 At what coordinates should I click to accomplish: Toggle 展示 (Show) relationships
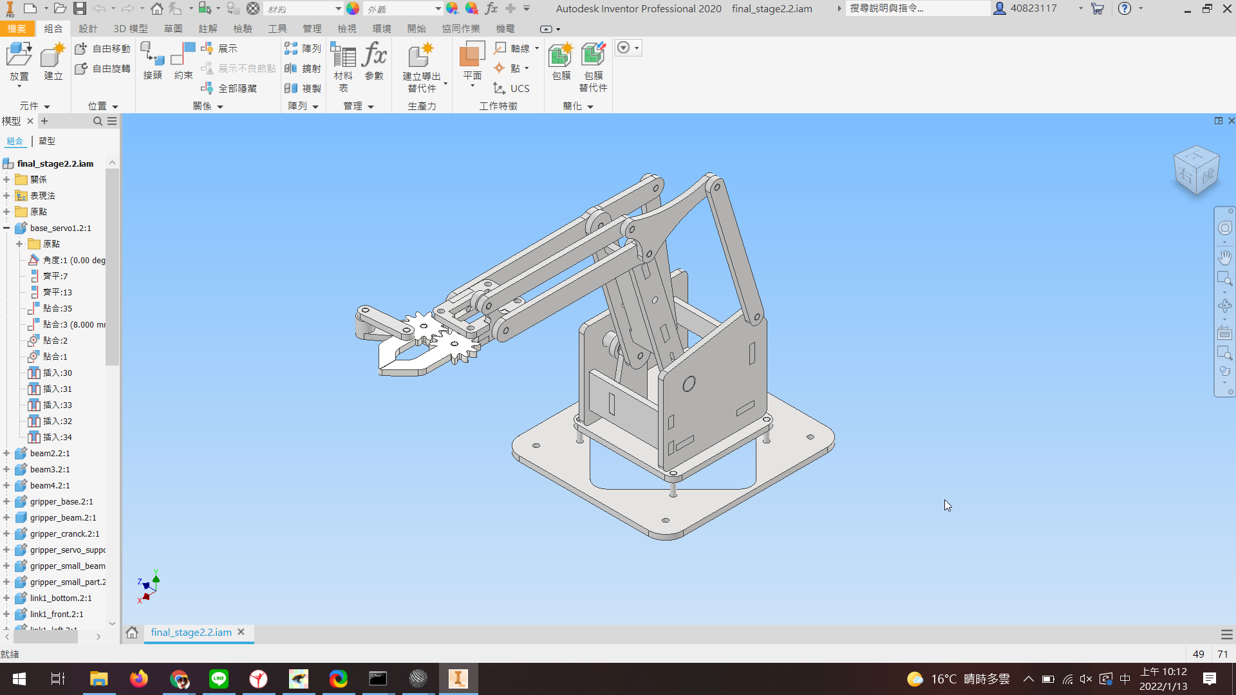click(x=220, y=48)
